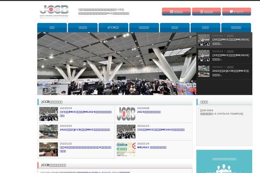Open the seminar photo thumbnail dated 2022/12/2
This screenshot has width=260, height=173.
click(49, 149)
